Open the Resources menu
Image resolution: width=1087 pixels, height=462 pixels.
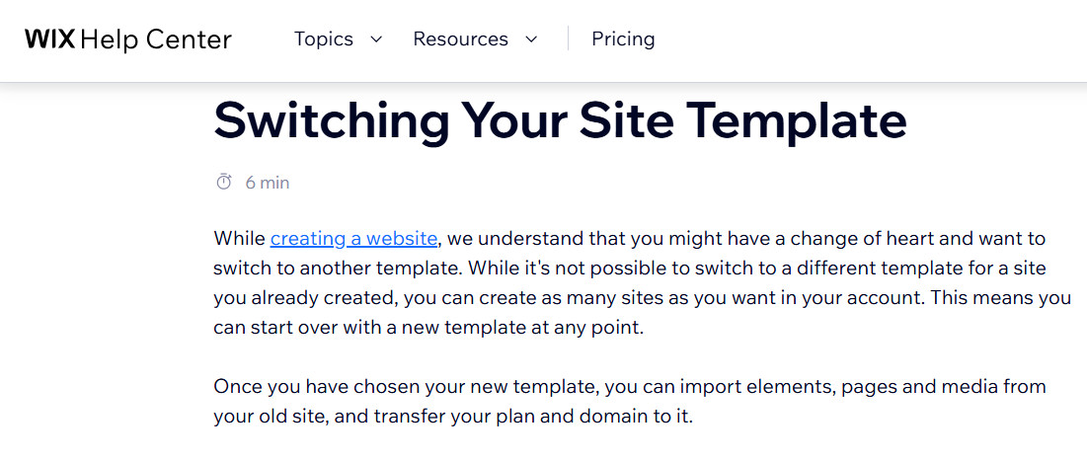pos(460,39)
